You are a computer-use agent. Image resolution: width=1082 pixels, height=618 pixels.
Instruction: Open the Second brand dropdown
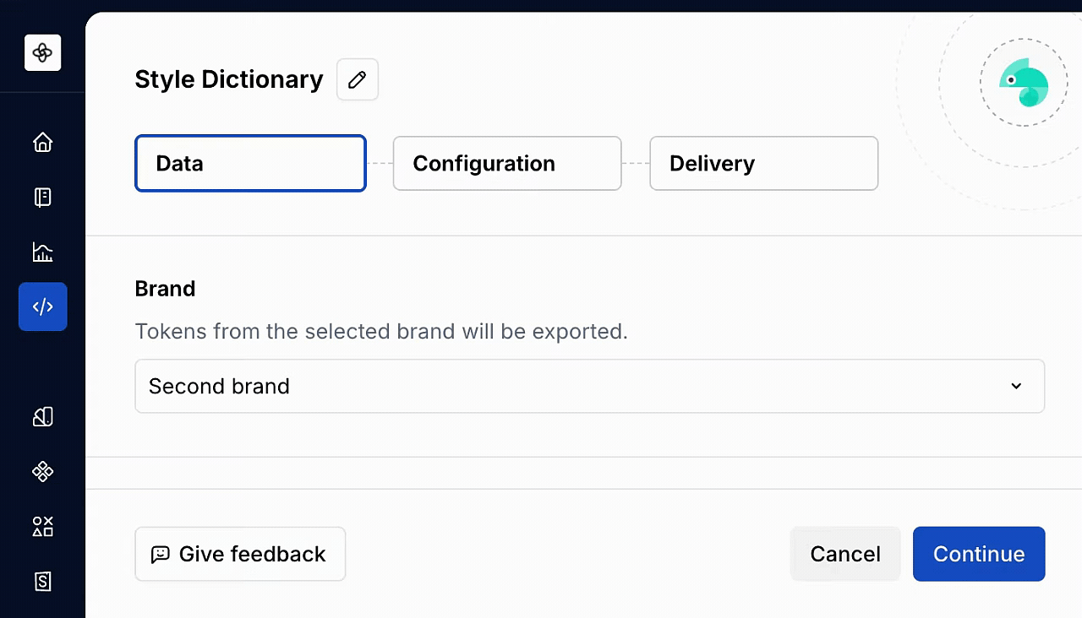589,387
